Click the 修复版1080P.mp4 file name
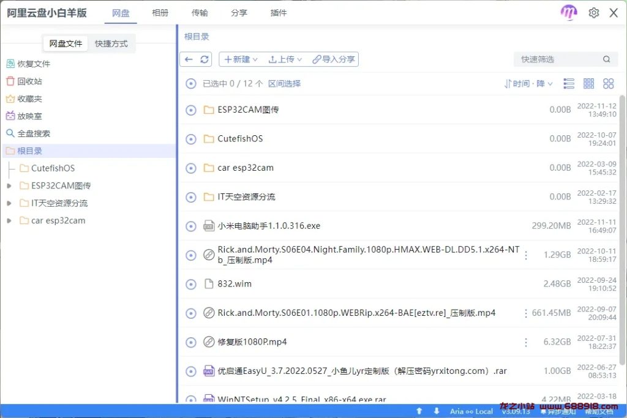This screenshot has height=418, width=627. 252,342
